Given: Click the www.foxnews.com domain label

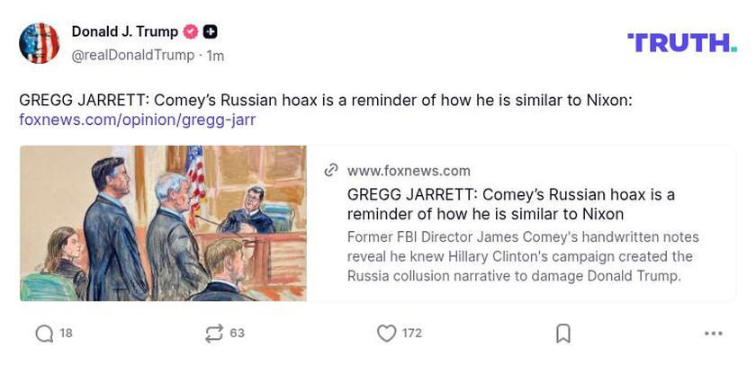Looking at the screenshot, I should 409,171.
